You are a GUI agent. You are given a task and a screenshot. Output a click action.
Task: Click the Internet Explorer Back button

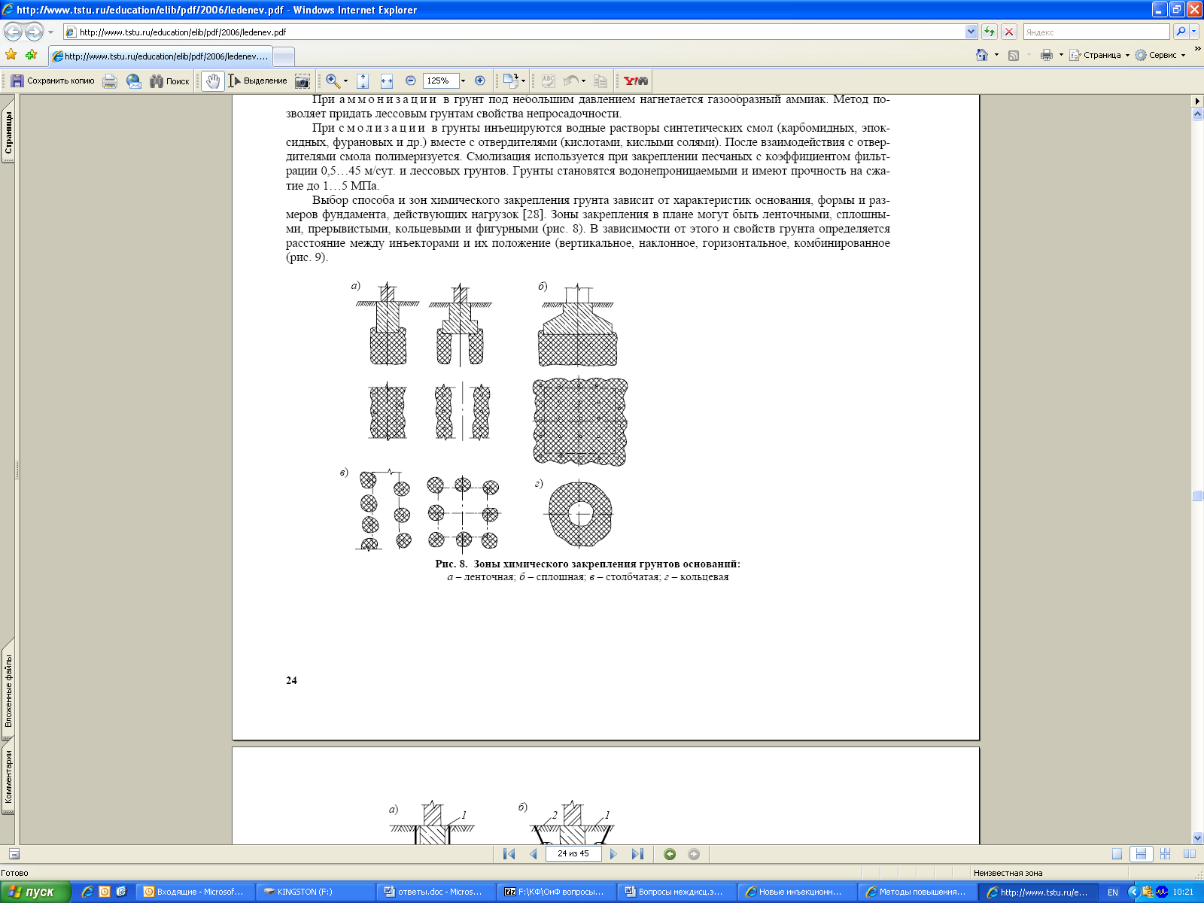(14, 32)
